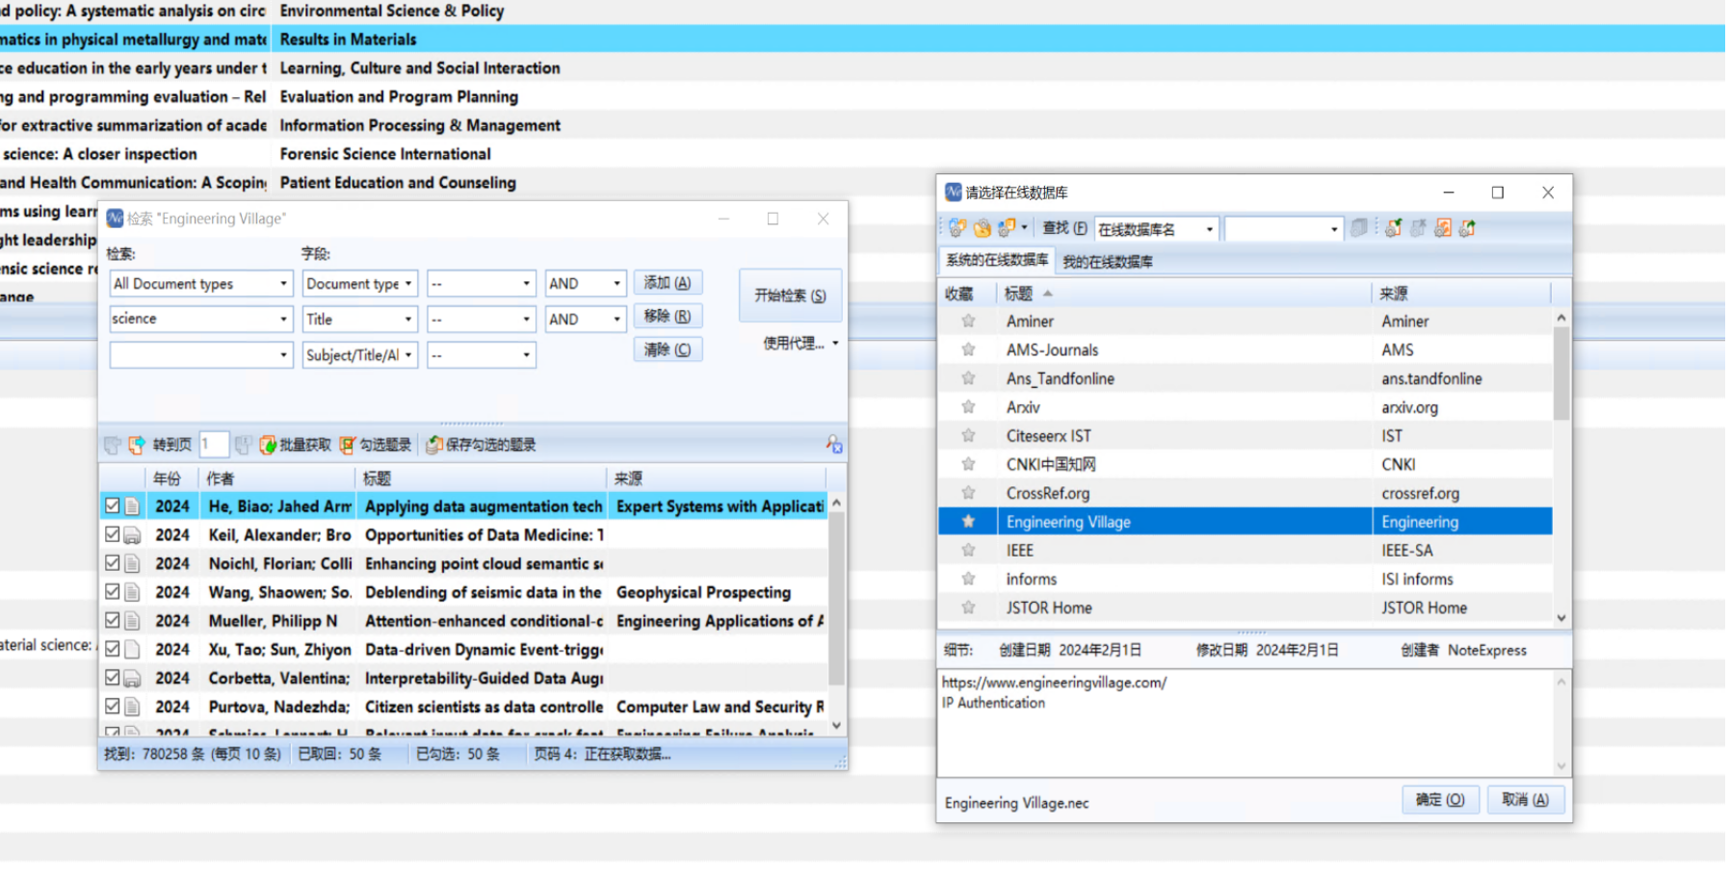Click the 取消 (A) cancel button
This screenshot has width=1730, height=879.
coord(1526,800)
